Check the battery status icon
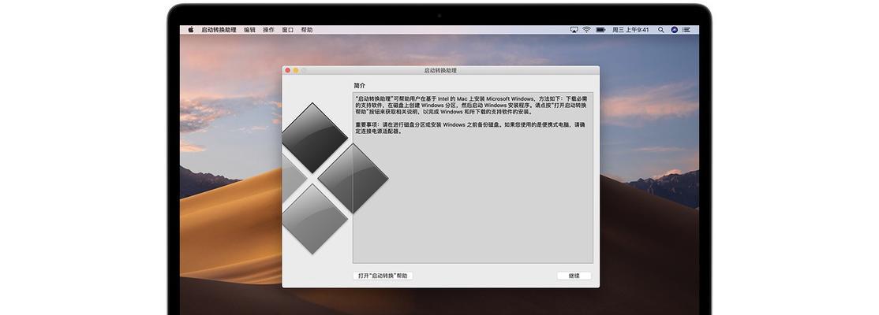This screenshot has height=315, width=879. click(600, 30)
